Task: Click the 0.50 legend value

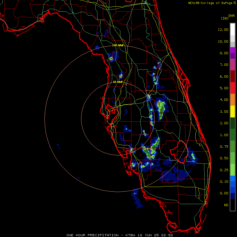Action: coord(224,158)
